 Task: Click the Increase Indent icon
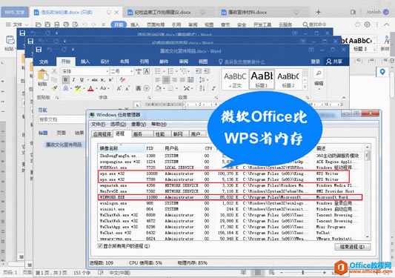click(207, 71)
